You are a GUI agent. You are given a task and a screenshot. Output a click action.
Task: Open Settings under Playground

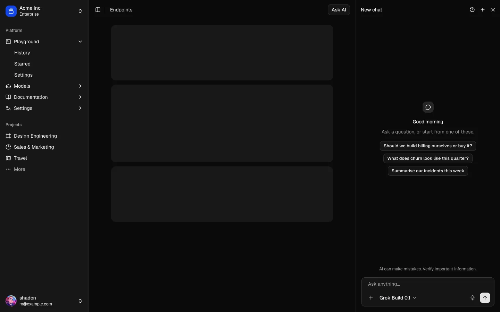47,75
